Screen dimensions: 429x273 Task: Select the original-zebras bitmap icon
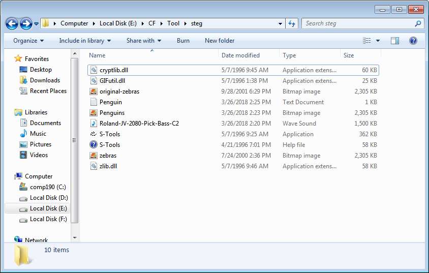[93, 92]
